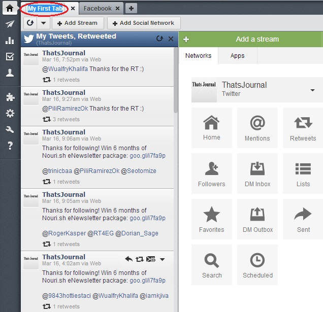Open the Publisher paper plane icon
This screenshot has height=312, width=323.
pyautogui.click(x=10, y=24)
